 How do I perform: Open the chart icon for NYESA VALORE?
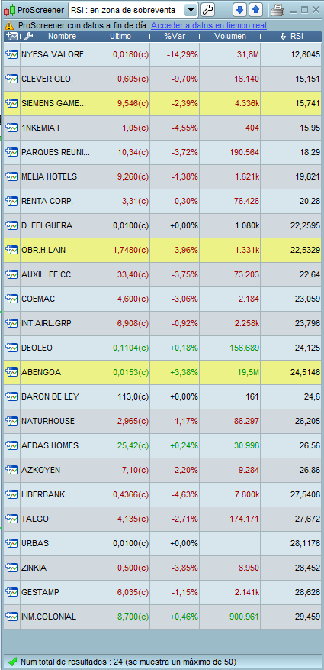click(x=11, y=55)
